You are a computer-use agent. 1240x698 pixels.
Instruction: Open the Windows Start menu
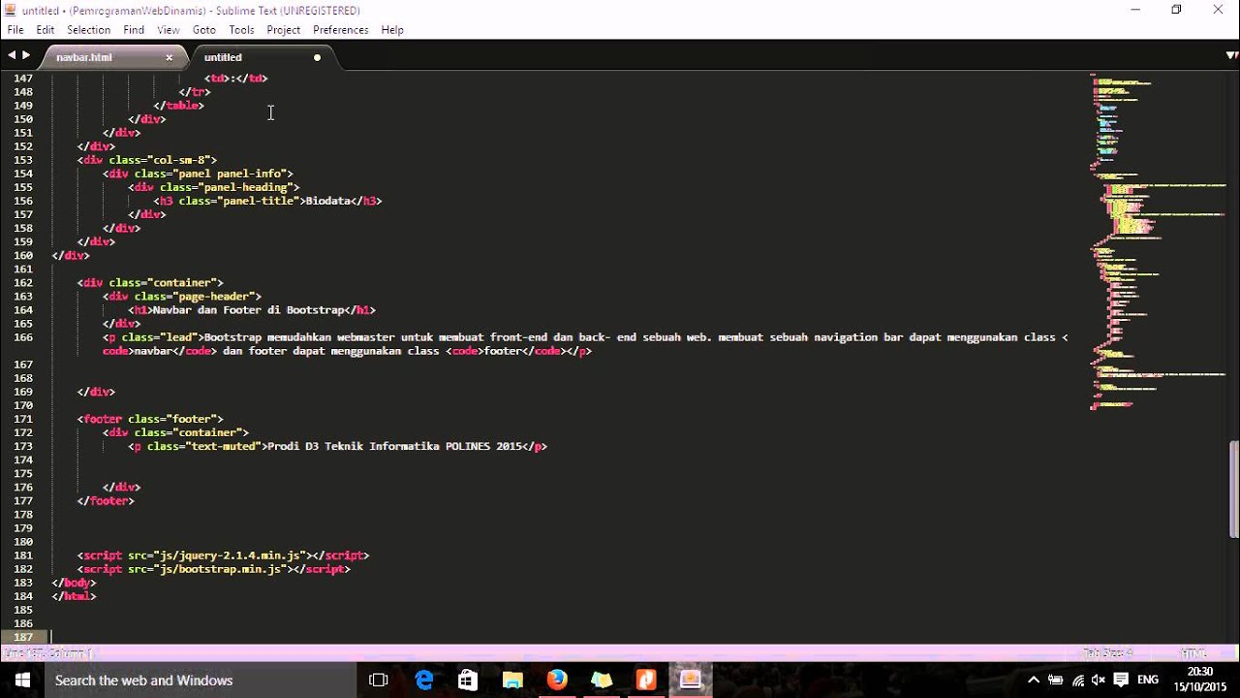tap(21, 681)
